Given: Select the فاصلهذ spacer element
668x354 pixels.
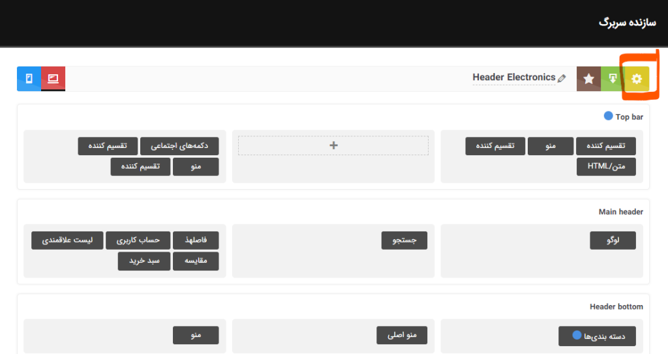Looking at the screenshot, I should tap(196, 241).
